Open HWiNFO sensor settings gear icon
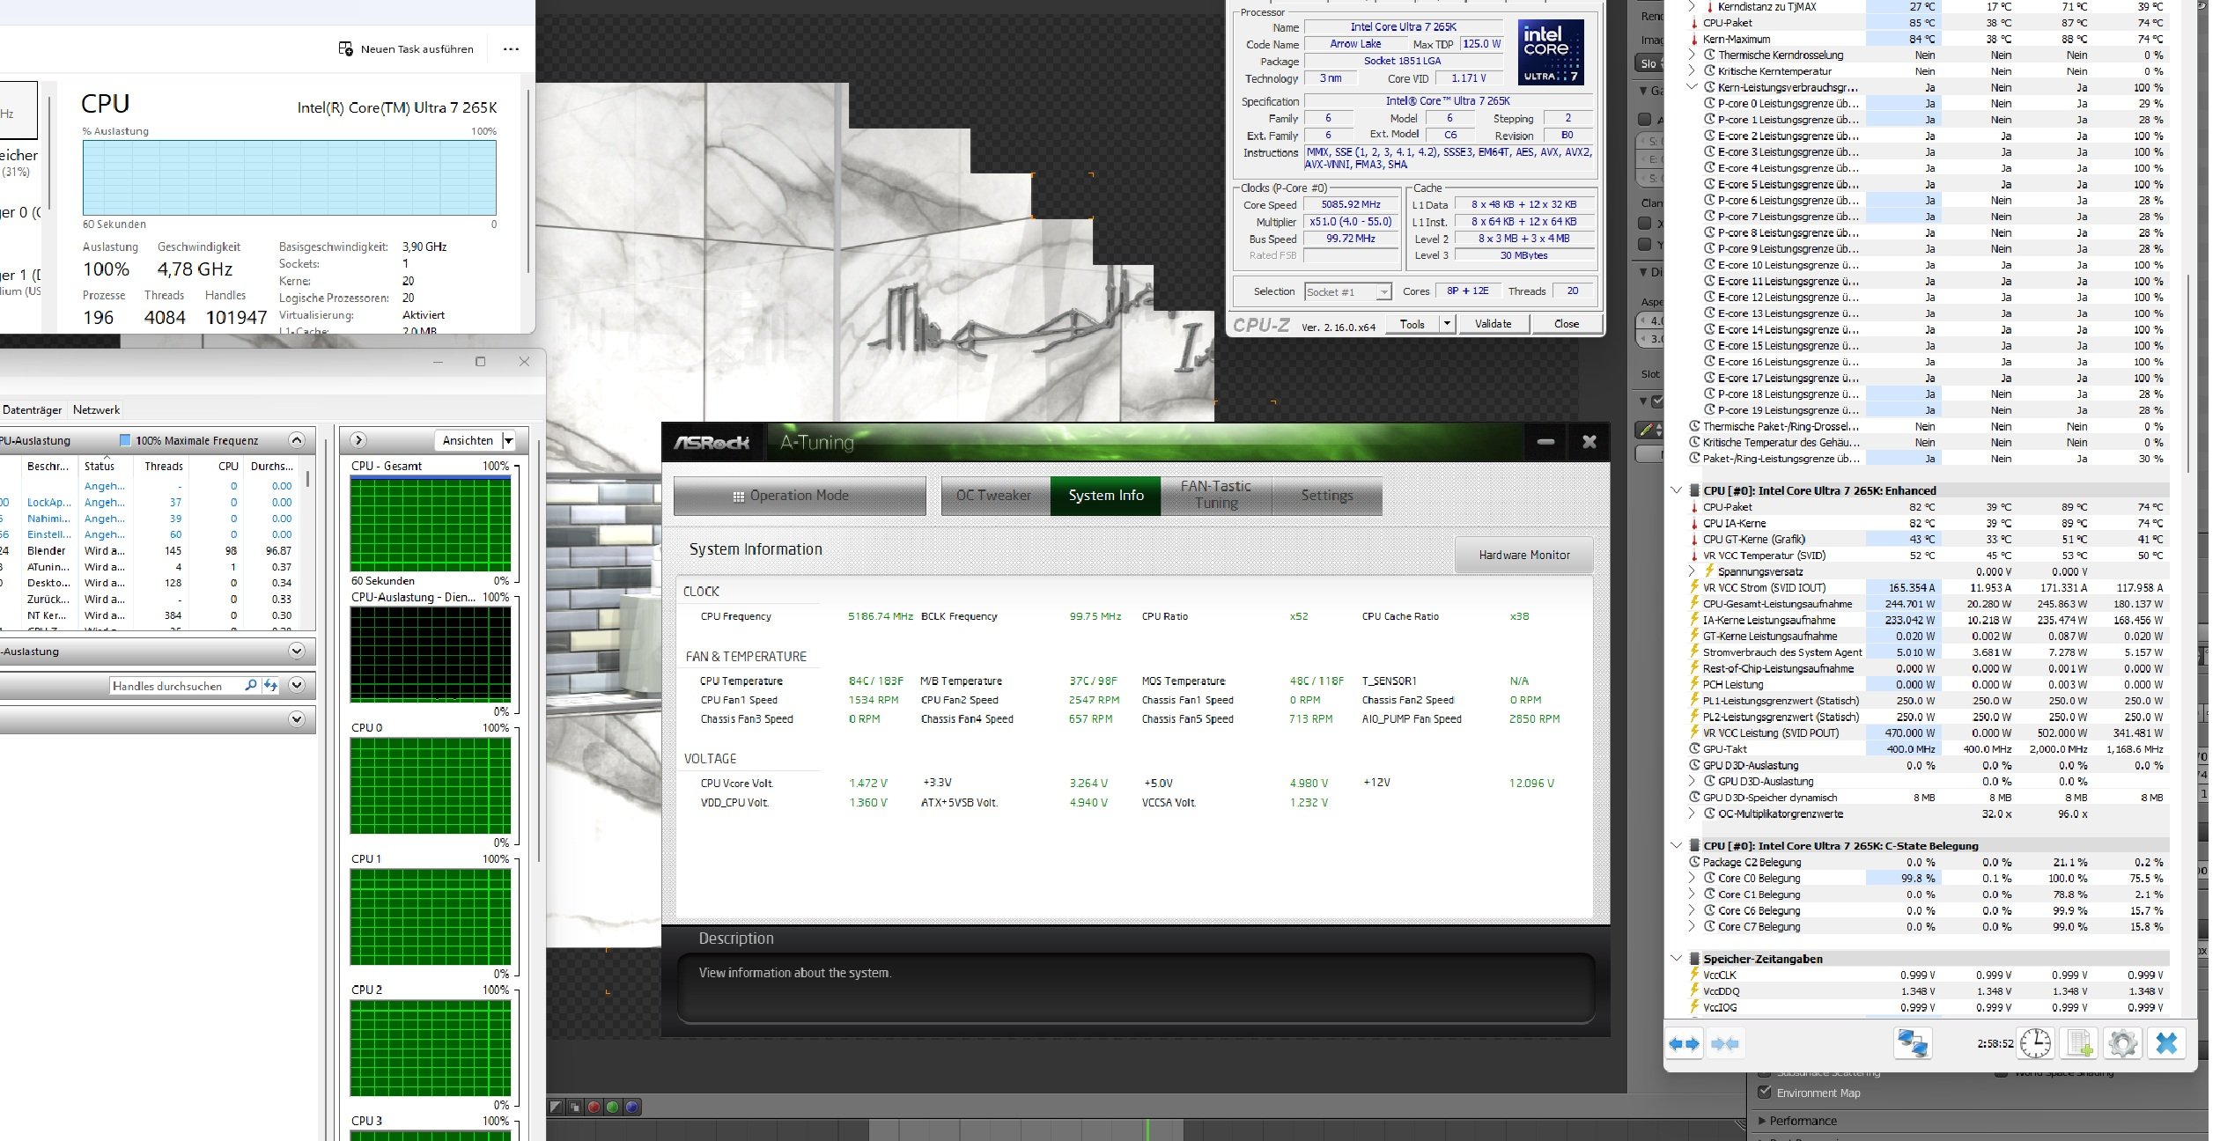 2122,1044
